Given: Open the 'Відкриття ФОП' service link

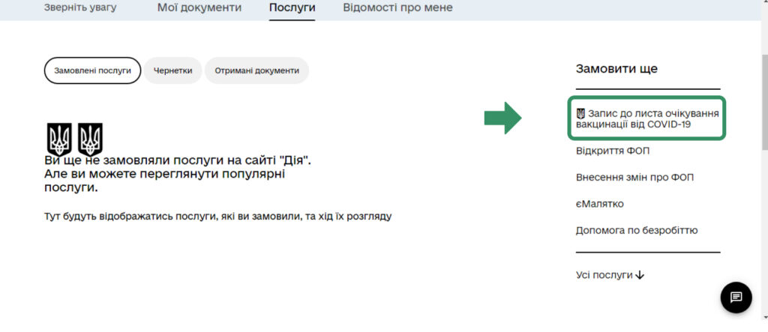Looking at the screenshot, I should [612, 151].
